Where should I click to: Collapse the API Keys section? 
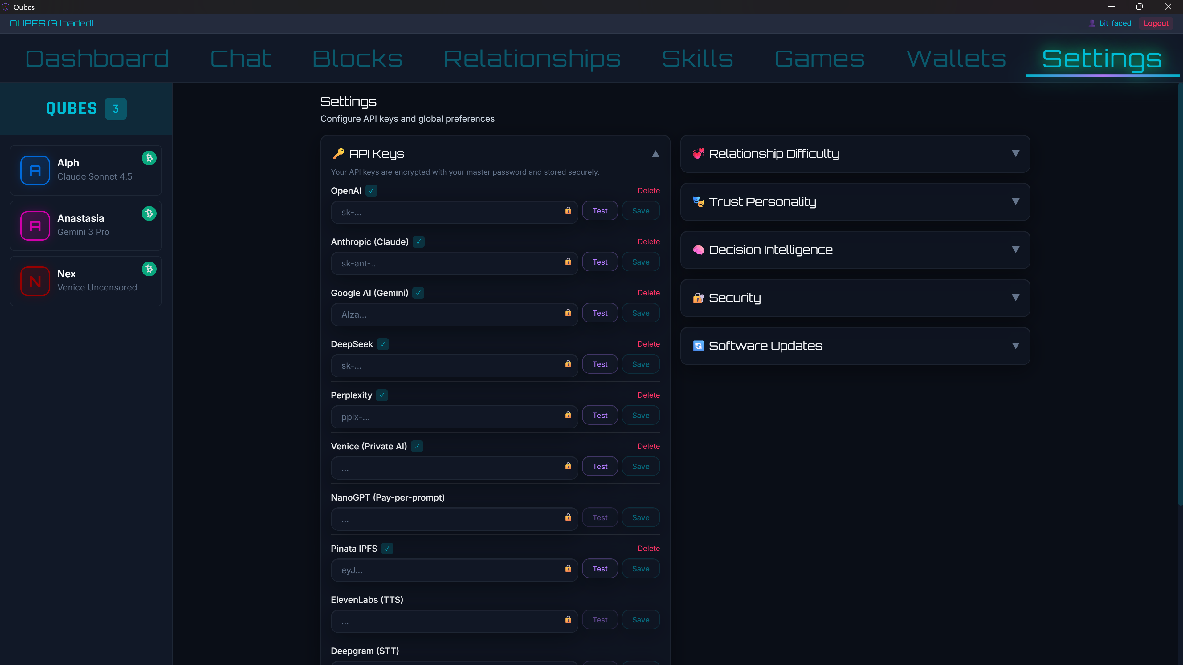[x=655, y=154]
